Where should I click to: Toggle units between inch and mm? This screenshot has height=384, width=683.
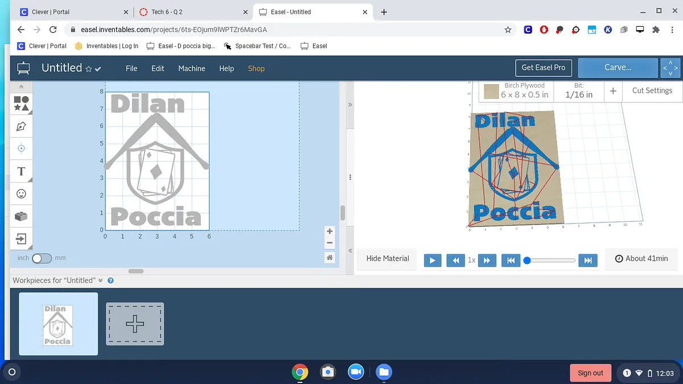click(x=42, y=258)
